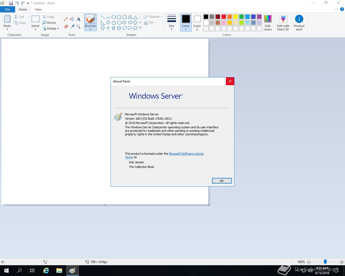Choose the Curve shape

tap(108, 17)
